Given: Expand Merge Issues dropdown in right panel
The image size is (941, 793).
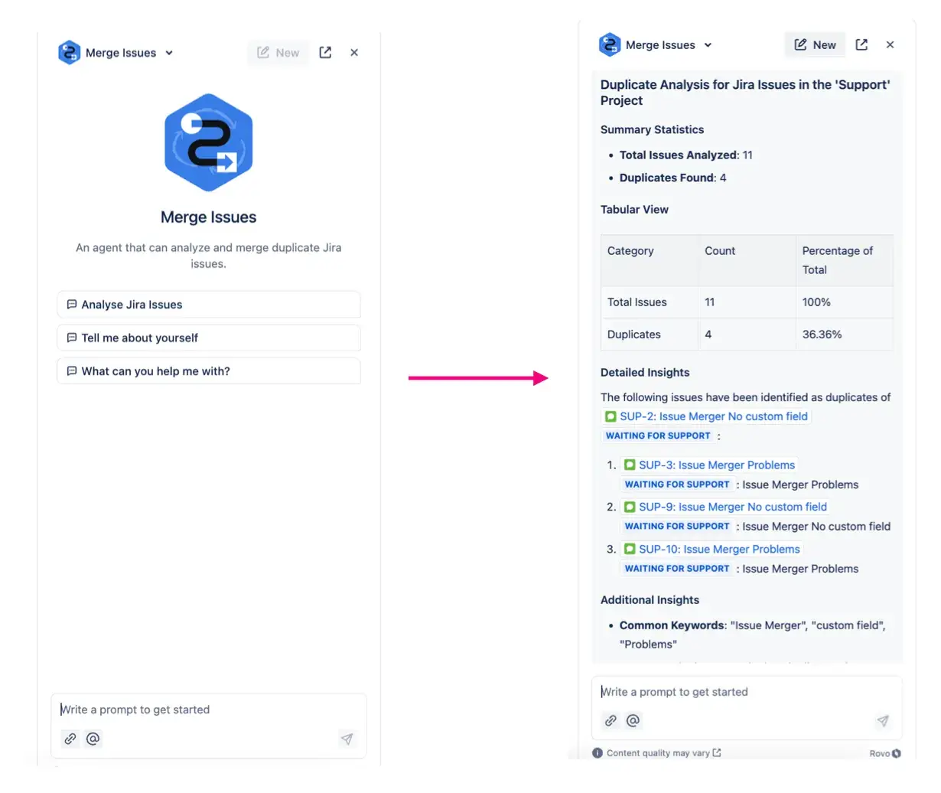Looking at the screenshot, I should coord(708,45).
